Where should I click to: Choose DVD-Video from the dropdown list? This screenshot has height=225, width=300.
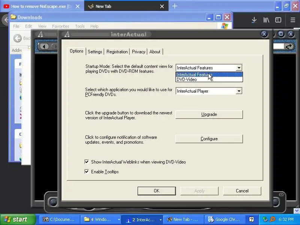(209, 79)
